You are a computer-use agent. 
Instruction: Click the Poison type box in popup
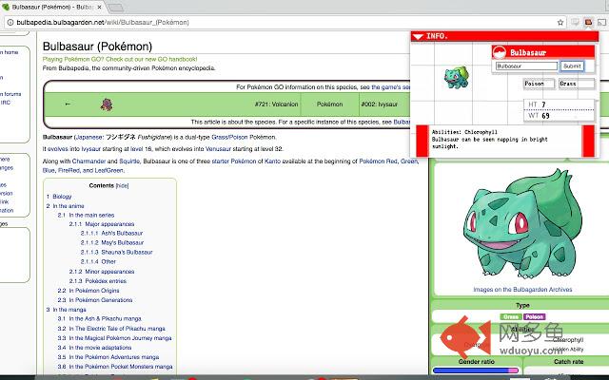pos(539,84)
